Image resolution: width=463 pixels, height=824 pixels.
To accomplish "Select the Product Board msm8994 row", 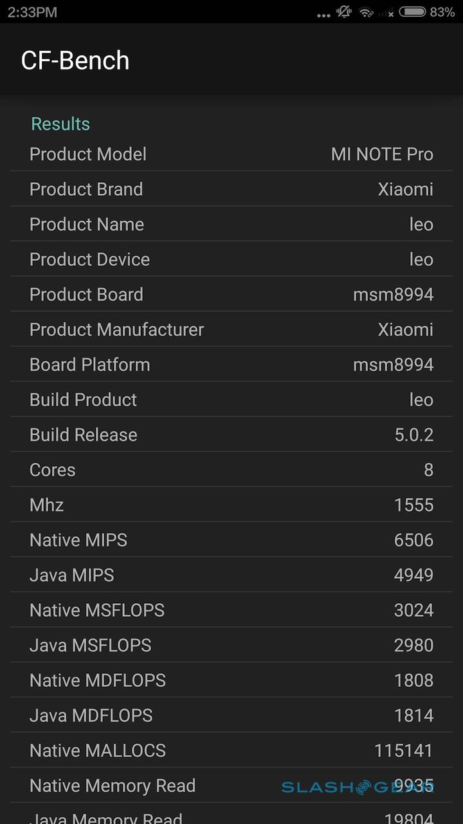I will pyautogui.click(x=232, y=295).
